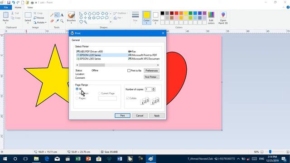Click Open Paint 3D icon
Screen dimensions: 290x163
point(223,18)
